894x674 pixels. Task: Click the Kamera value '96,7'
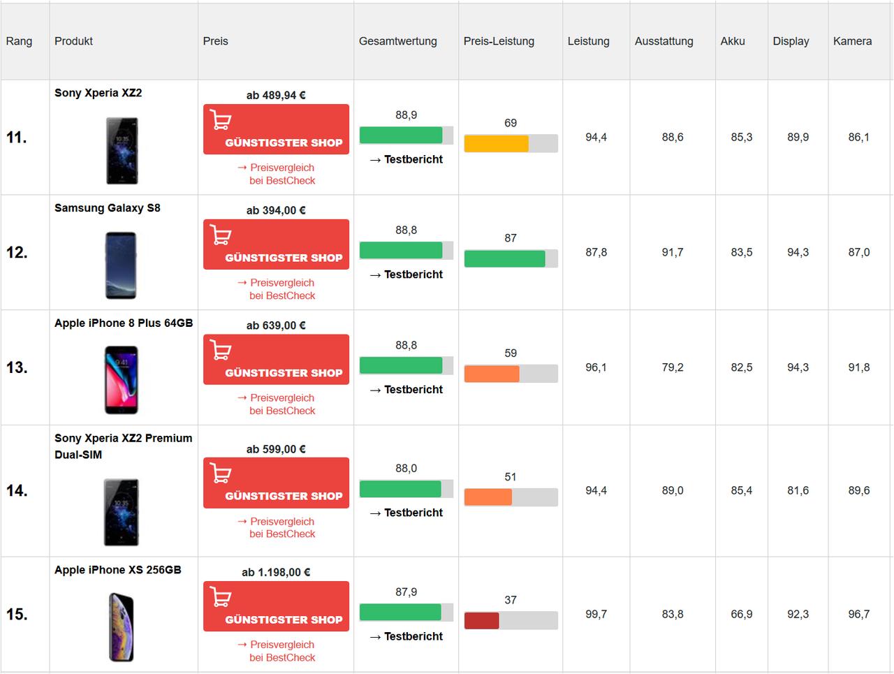point(859,615)
